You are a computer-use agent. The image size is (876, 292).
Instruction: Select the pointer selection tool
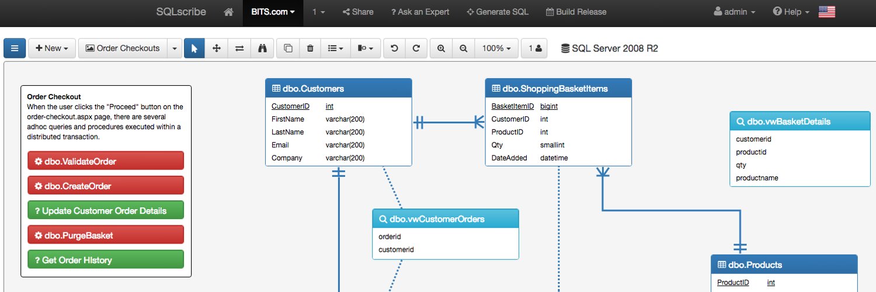[x=194, y=48]
